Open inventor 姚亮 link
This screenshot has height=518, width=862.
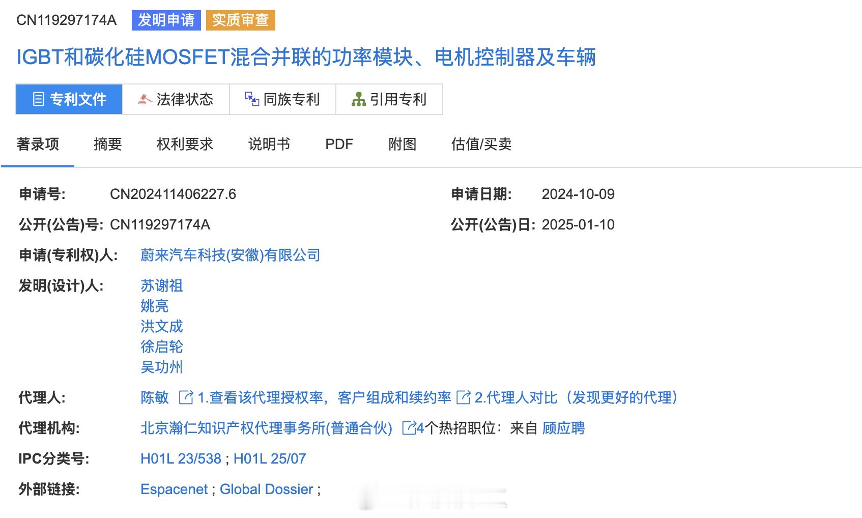pos(154,306)
